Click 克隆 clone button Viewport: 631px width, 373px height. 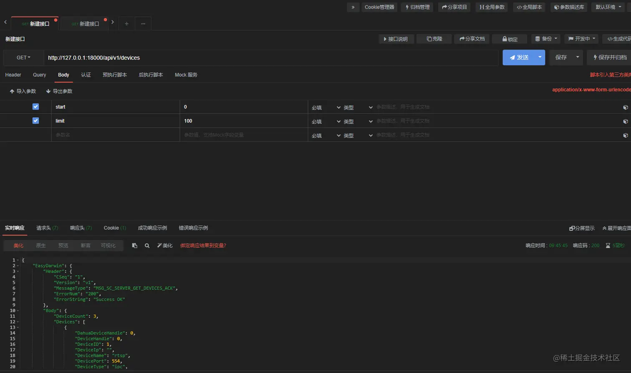click(x=434, y=39)
